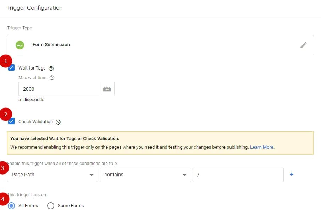Click the red badge numbered 1
This screenshot has height=221, width=321.
pos(6,61)
